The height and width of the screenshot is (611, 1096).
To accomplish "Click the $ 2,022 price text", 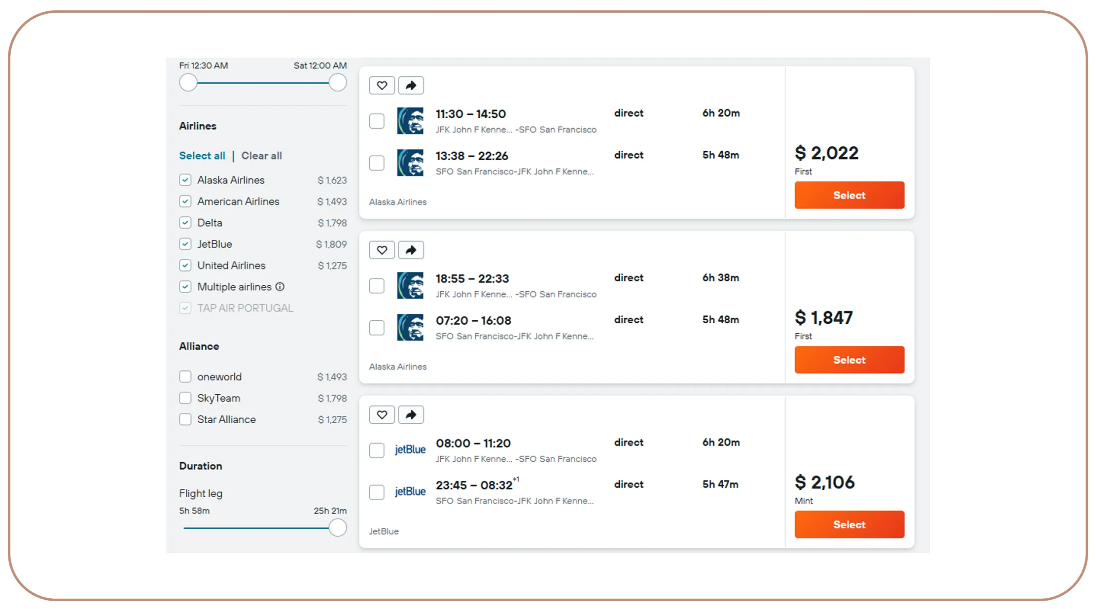I will (x=826, y=153).
